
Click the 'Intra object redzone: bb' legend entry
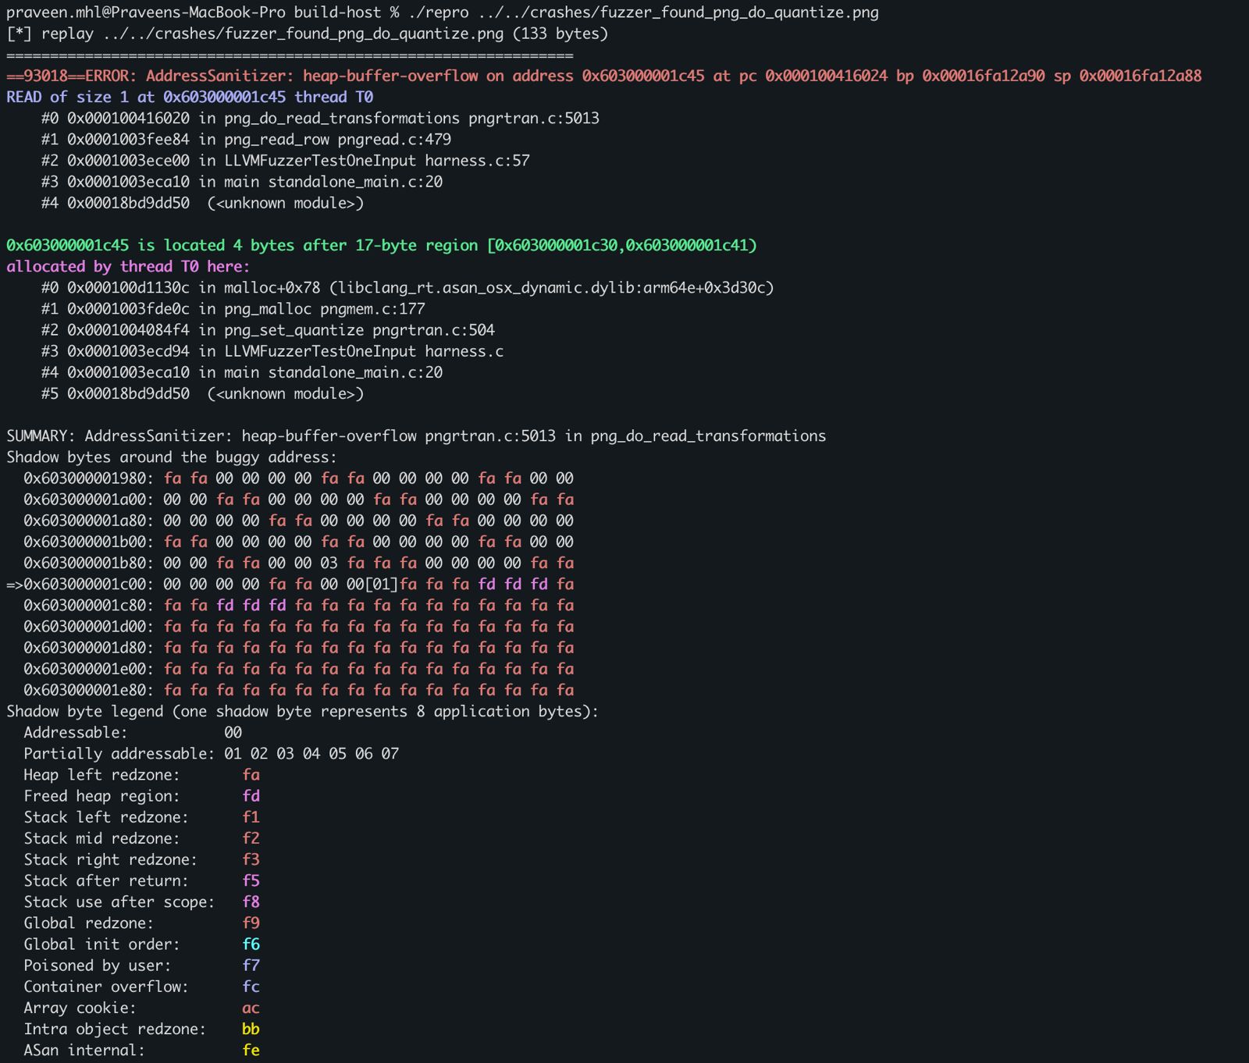(x=141, y=1029)
